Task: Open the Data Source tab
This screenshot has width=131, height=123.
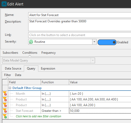Action: [x=13, y=69]
